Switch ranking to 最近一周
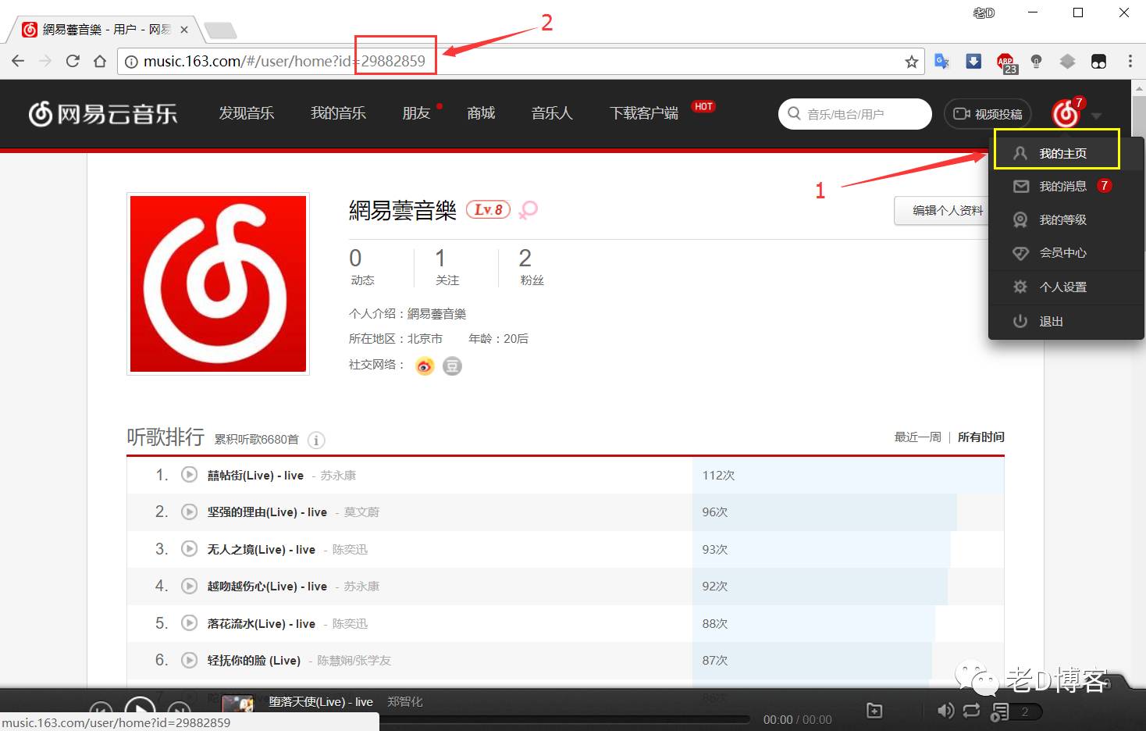This screenshot has height=731, width=1146. (x=917, y=437)
